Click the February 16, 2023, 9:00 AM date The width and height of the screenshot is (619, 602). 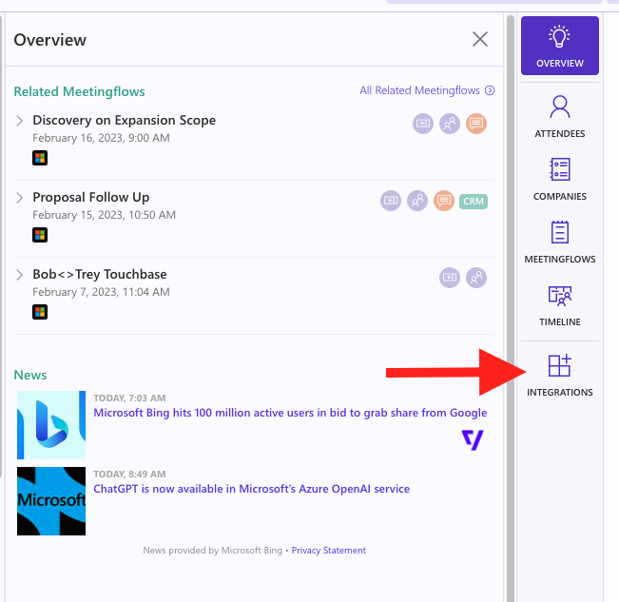click(101, 138)
